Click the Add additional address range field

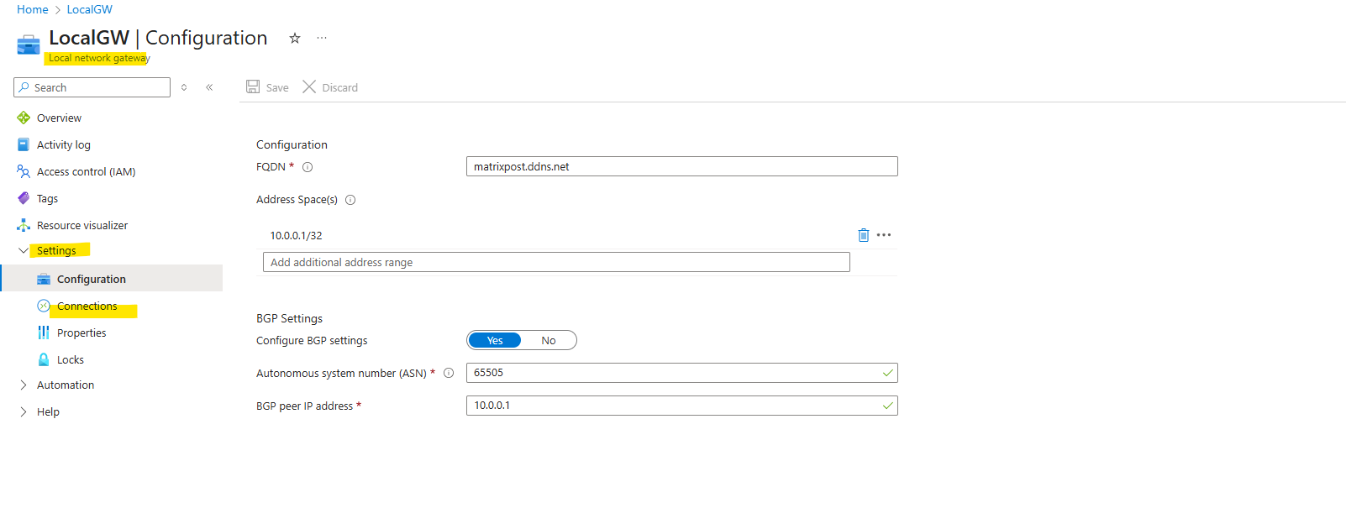[x=556, y=262]
